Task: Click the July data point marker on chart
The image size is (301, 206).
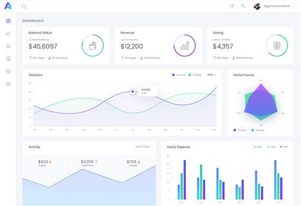Action: [x=133, y=92]
